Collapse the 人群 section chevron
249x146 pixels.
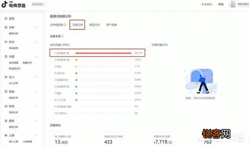pyautogui.click(x=36, y=136)
